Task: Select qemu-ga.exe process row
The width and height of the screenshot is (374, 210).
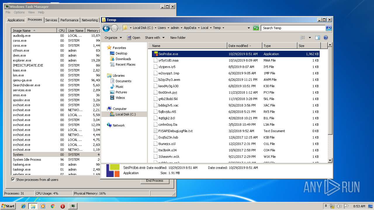Action: coord(56,80)
